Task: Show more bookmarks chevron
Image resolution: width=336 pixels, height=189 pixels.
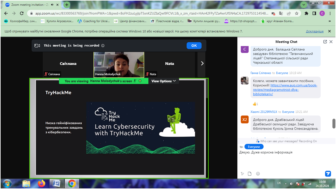Action: point(330,21)
